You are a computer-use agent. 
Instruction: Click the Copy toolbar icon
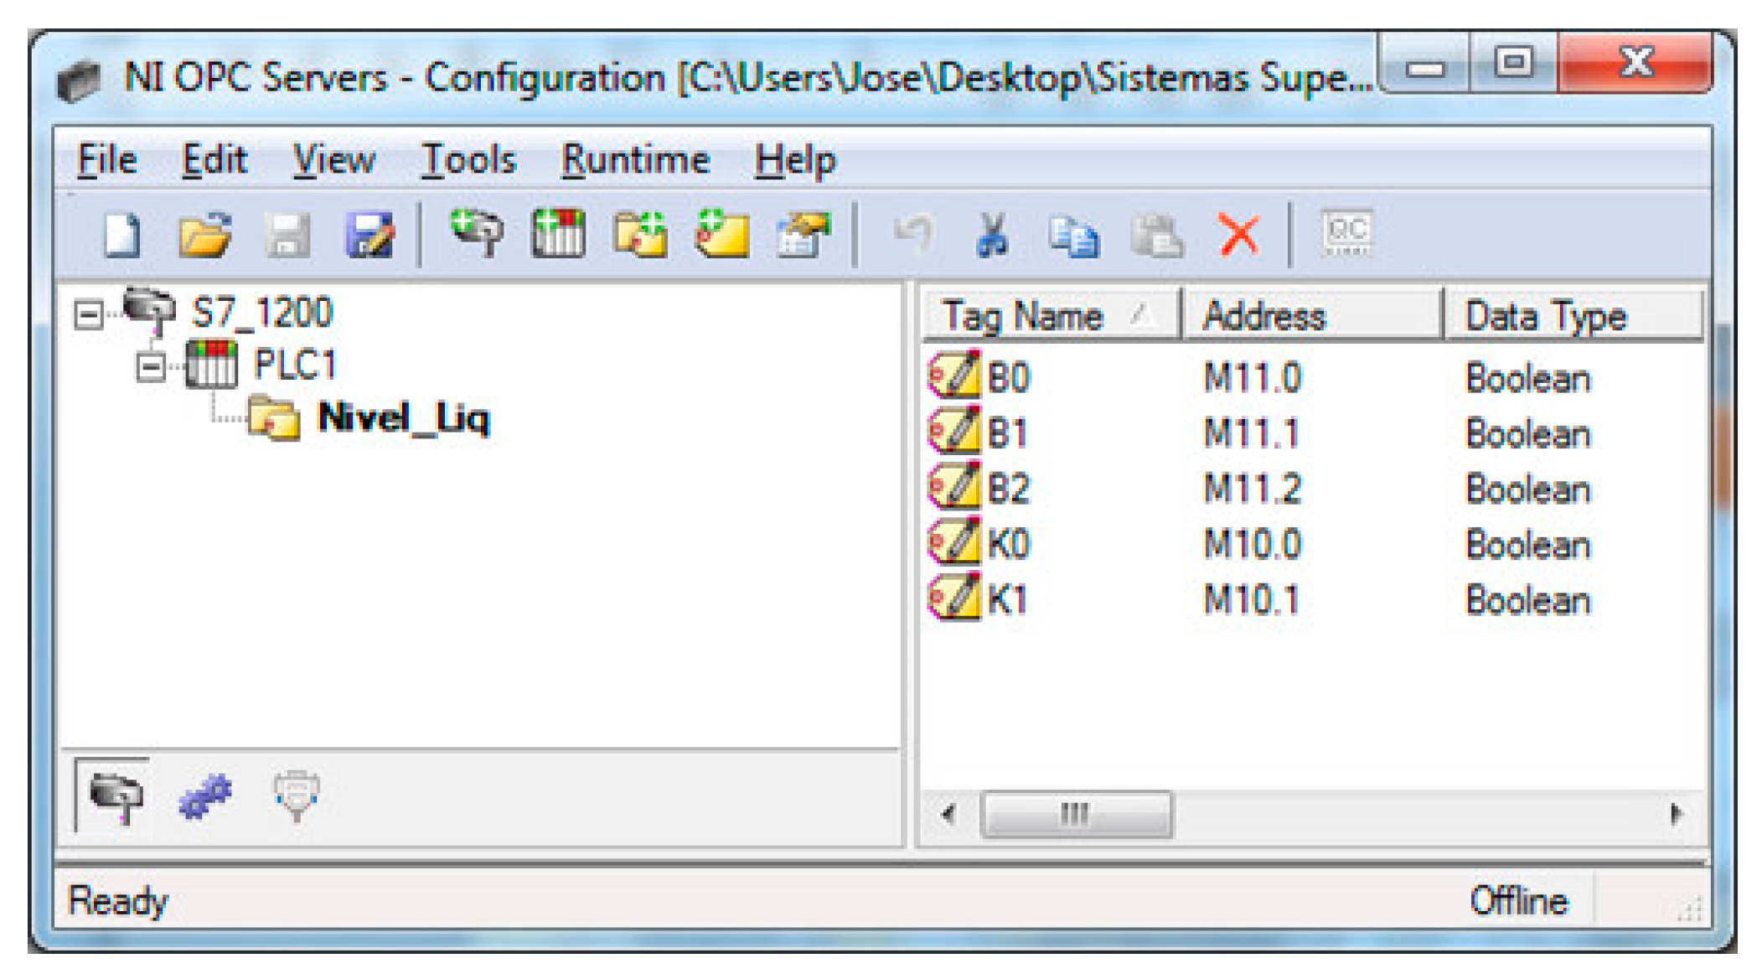click(1074, 236)
